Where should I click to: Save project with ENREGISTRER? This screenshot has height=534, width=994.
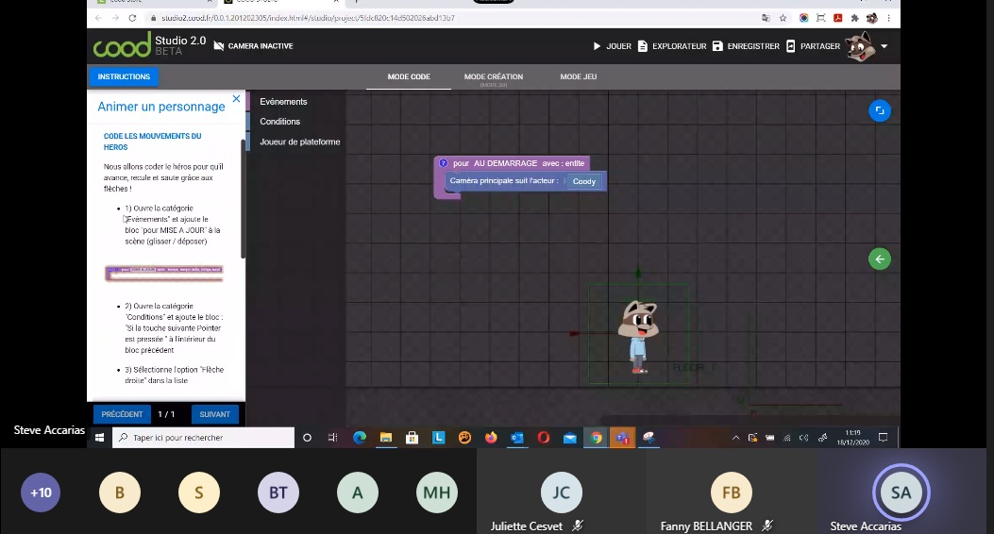pyautogui.click(x=746, y=46)
